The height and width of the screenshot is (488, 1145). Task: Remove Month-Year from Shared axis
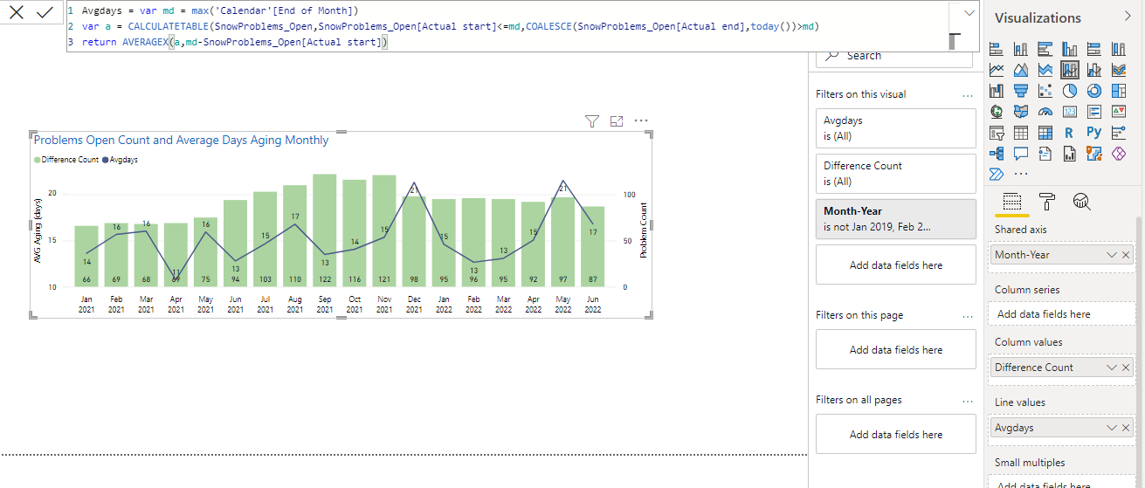1125,255
